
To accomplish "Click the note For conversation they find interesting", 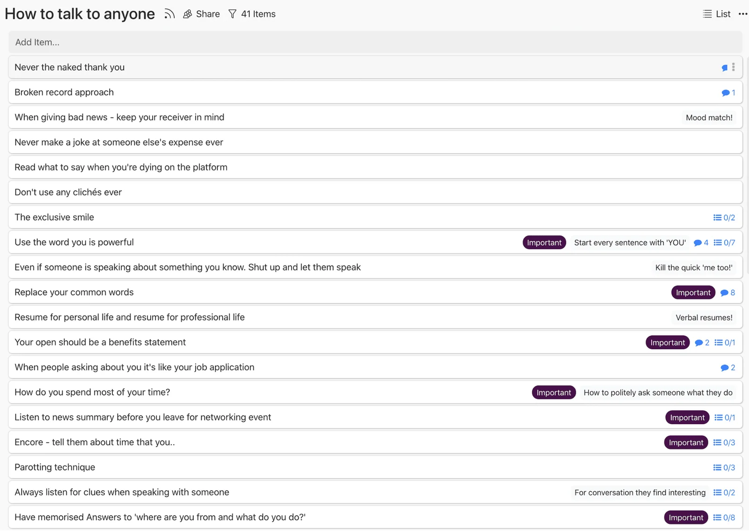I will point(640,493).
